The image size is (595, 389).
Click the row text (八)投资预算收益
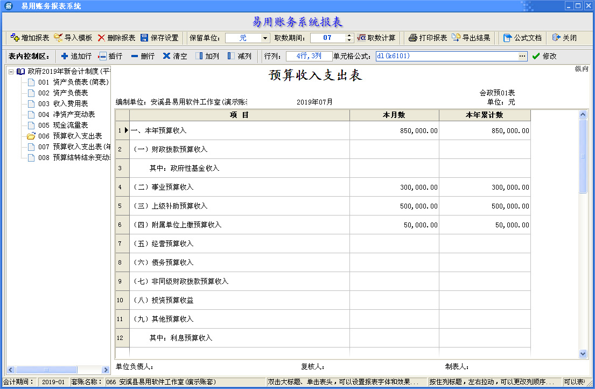click(x=163, y=300)
